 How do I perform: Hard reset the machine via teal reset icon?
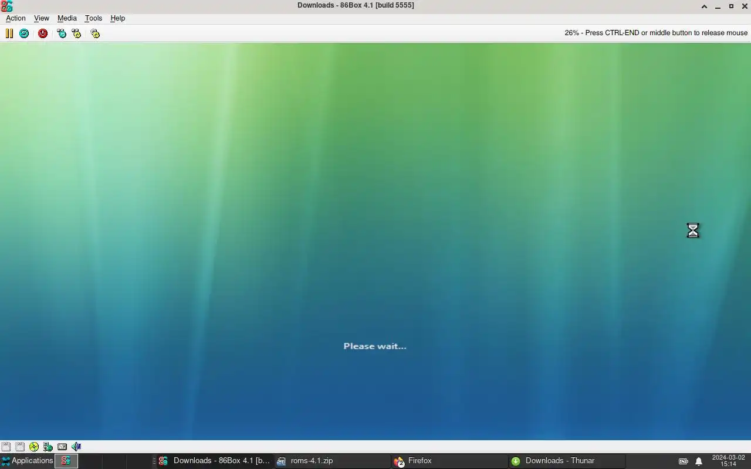(24, 33)
